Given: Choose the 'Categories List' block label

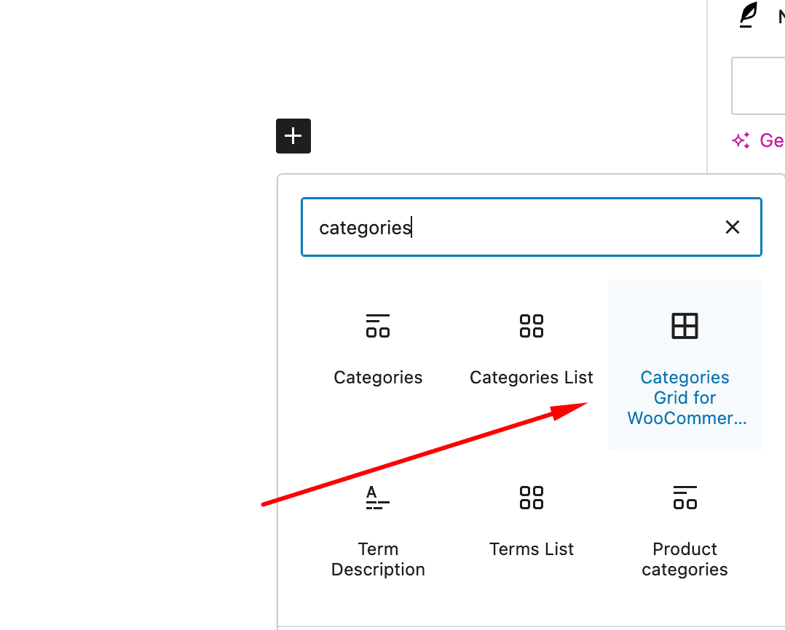Looking at the screenshot, I should [532, 378].
